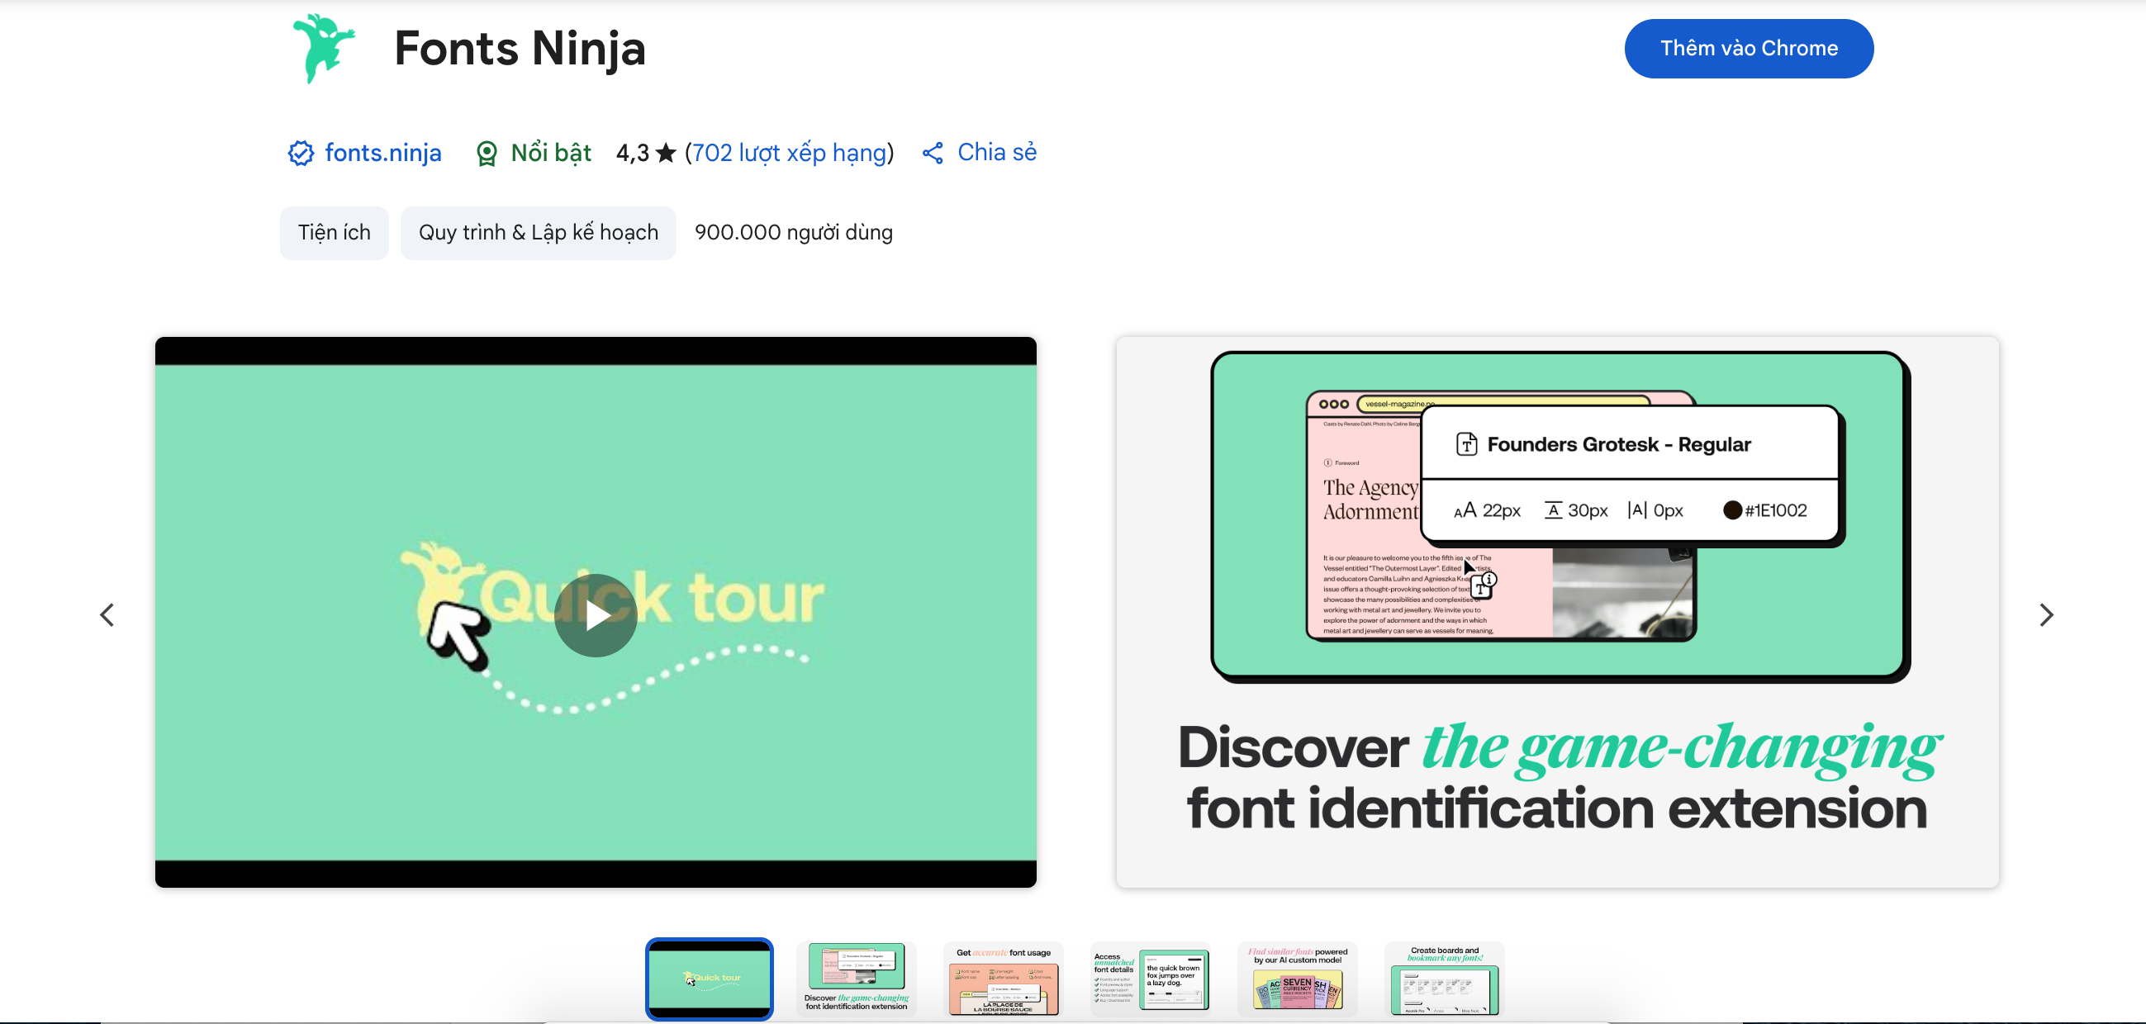This screenshot has width=2146, height=1024.
Task: Open the fonts.ninja publisher link
Action: [382, 154]
